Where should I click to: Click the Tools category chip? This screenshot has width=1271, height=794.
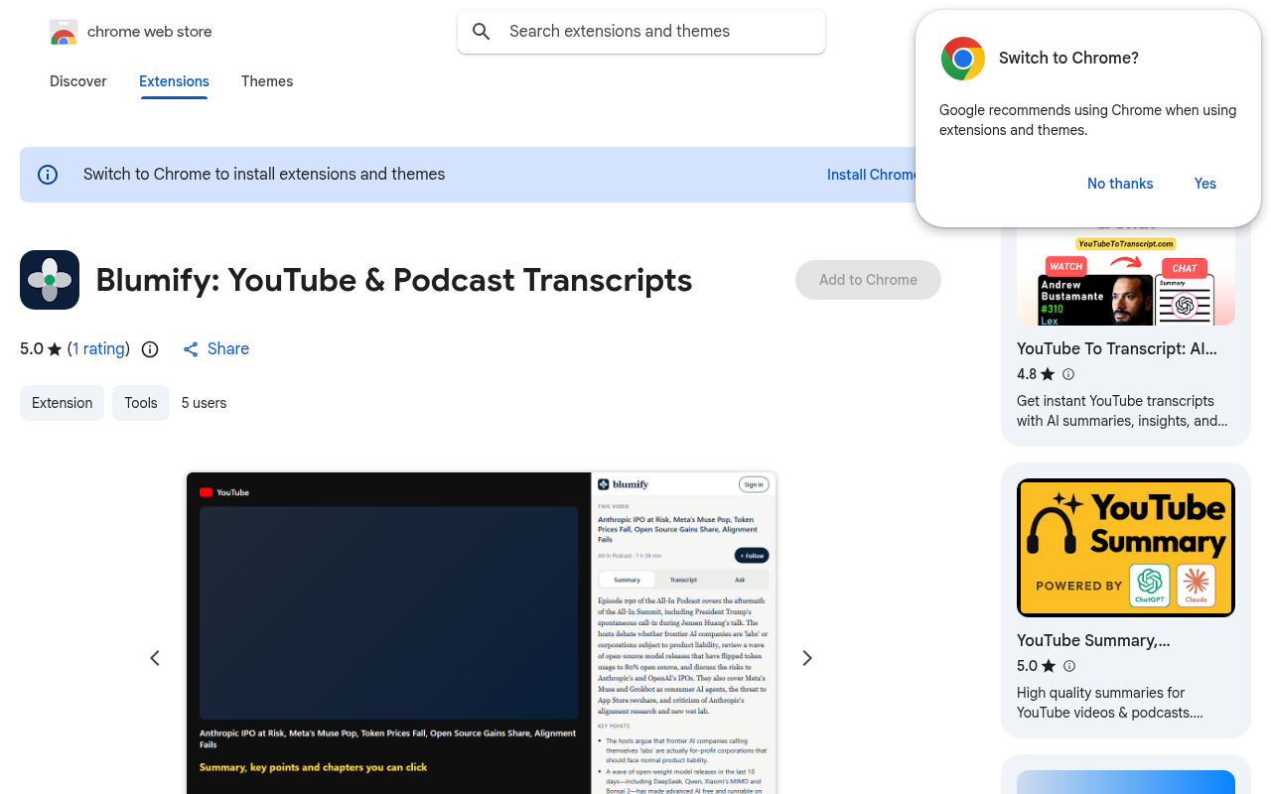pos(141,403)
